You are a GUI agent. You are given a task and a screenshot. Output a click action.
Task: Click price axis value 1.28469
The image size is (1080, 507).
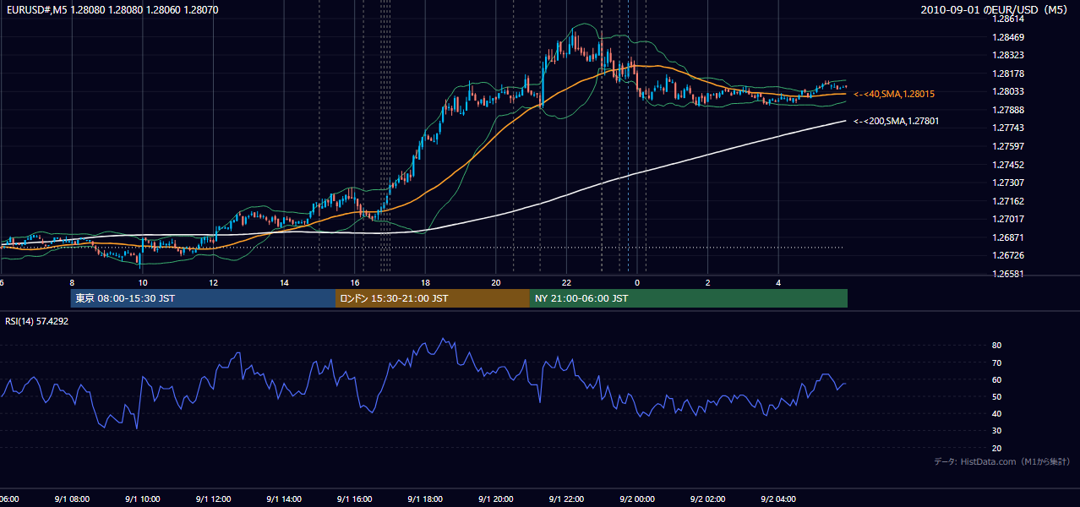[x=1008, y=37]
